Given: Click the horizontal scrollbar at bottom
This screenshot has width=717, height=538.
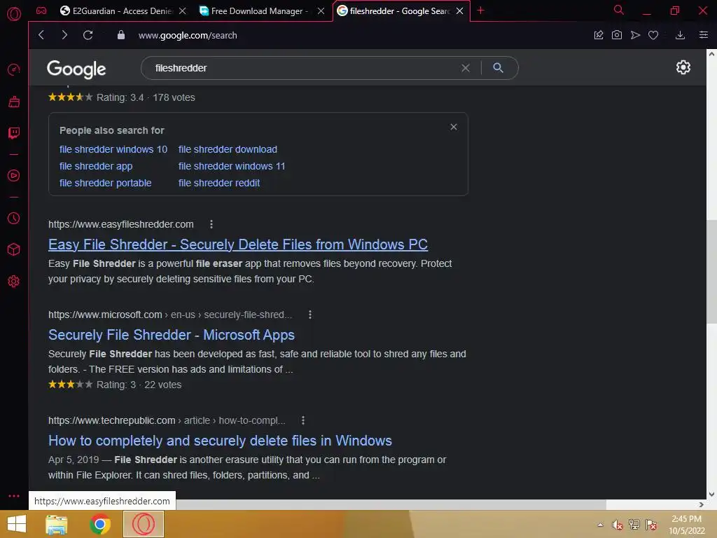Looking at the screenshot, I should pyautogui.click(x=391, y=504).
